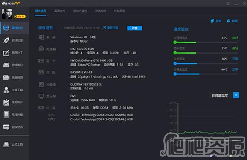
Task: Switch to the 游戏加速 top tab
Action: [x=101, y=11]
